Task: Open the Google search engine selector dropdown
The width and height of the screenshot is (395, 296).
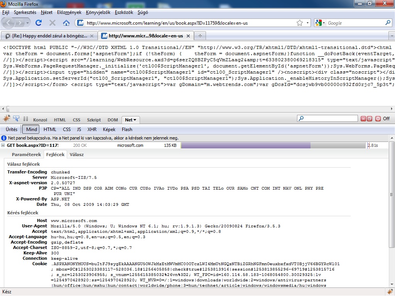Action: tap(320, 23)
